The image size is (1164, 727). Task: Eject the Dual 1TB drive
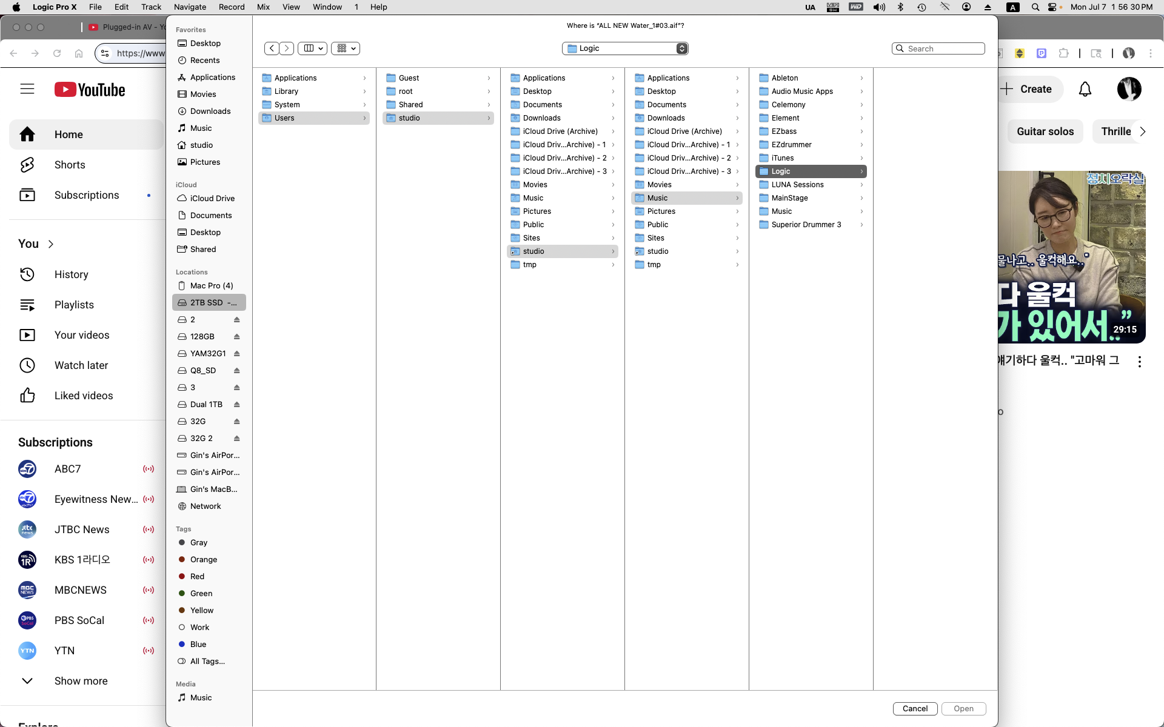click(237, 405)
